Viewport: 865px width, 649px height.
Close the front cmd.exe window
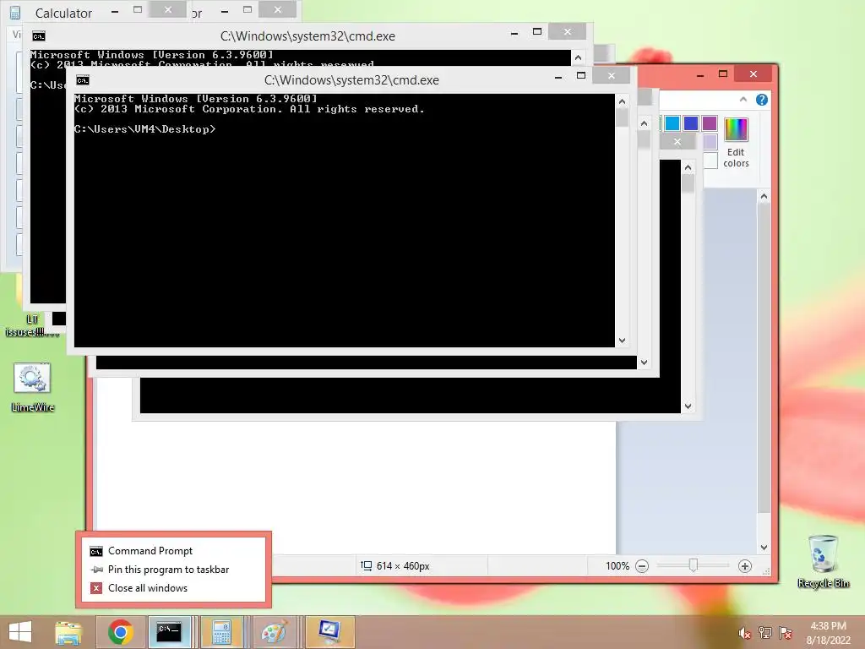click(612, 75)
